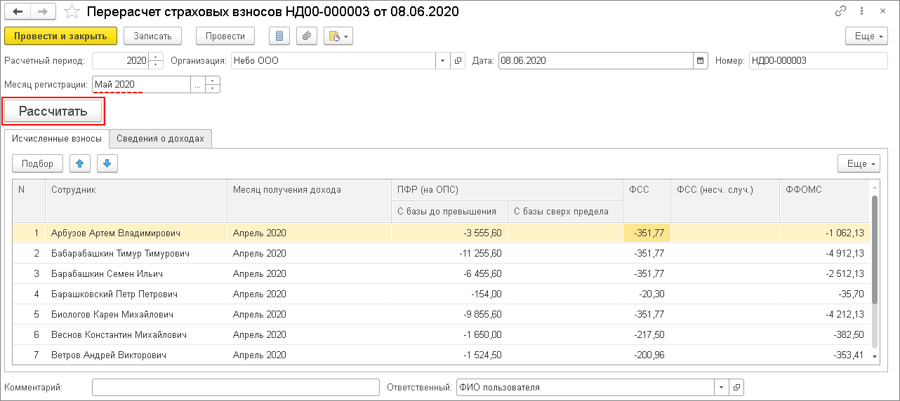Open create-based-on dropdown button

tap(338, 36)
